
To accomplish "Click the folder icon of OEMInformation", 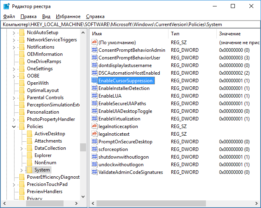I will tap(22, 54).
